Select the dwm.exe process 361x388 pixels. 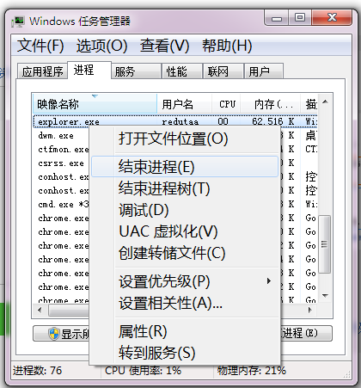pos(56,135)
